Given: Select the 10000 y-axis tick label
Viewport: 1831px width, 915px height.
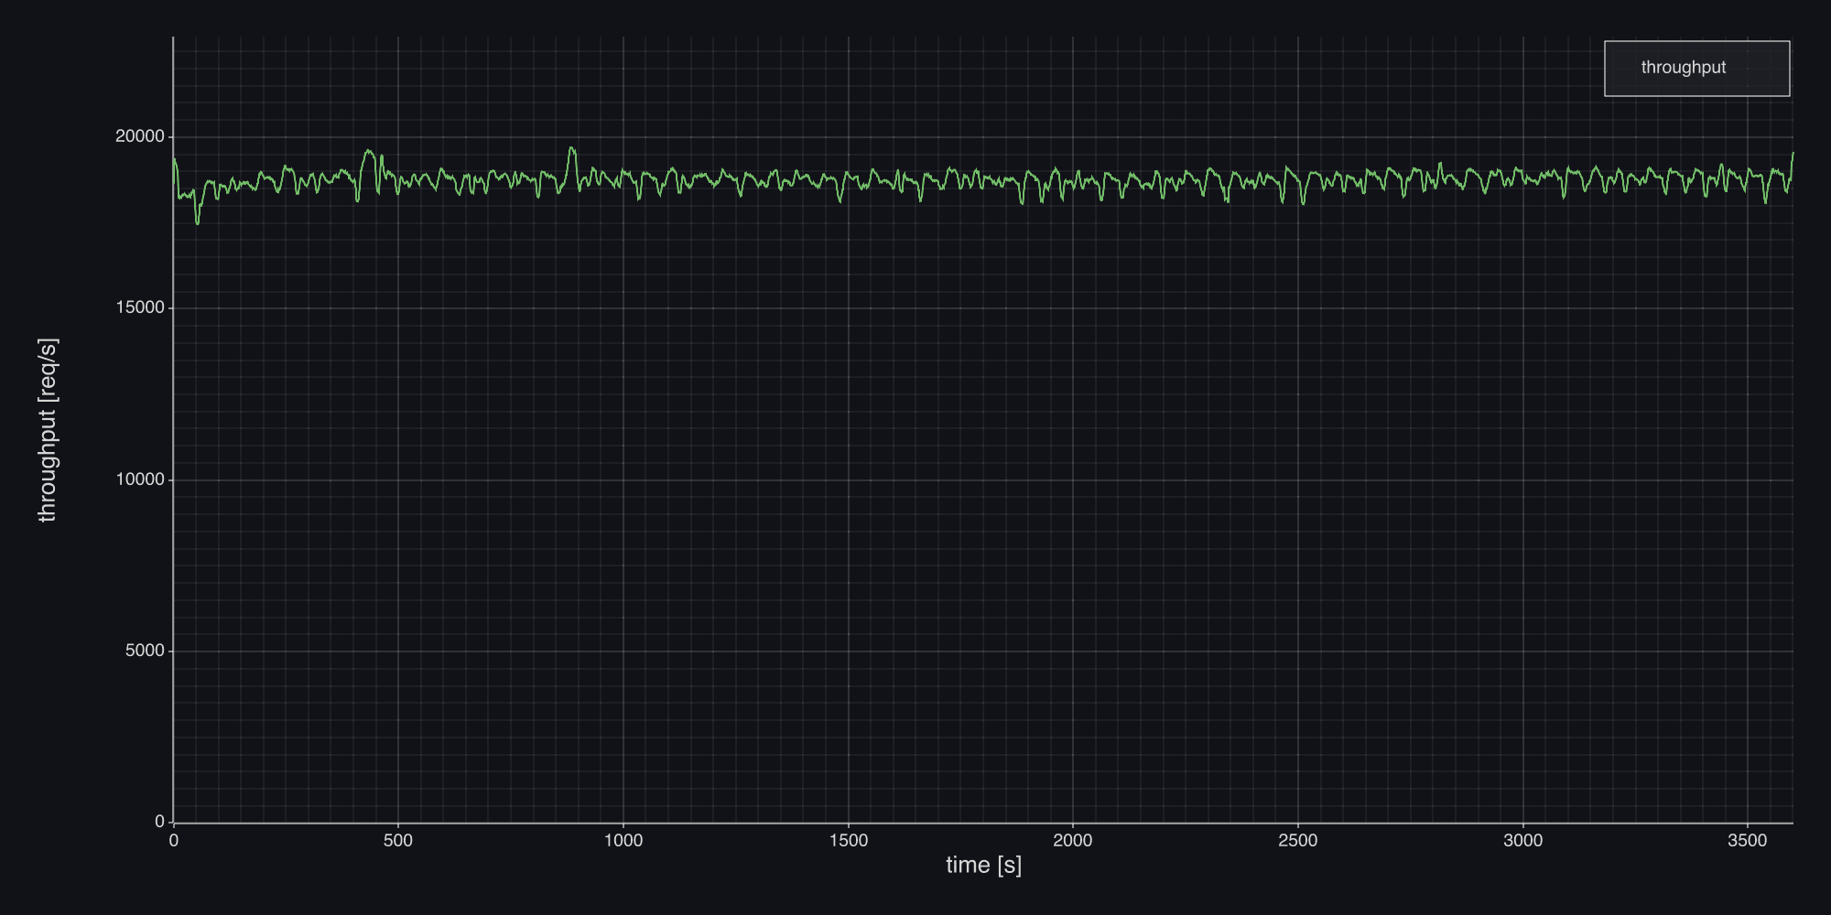Looking at the screenshot, I should [140, 479].
